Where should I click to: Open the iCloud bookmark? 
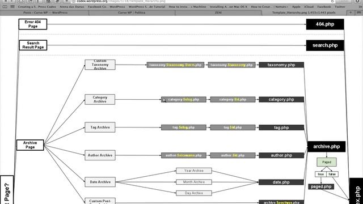309,7
